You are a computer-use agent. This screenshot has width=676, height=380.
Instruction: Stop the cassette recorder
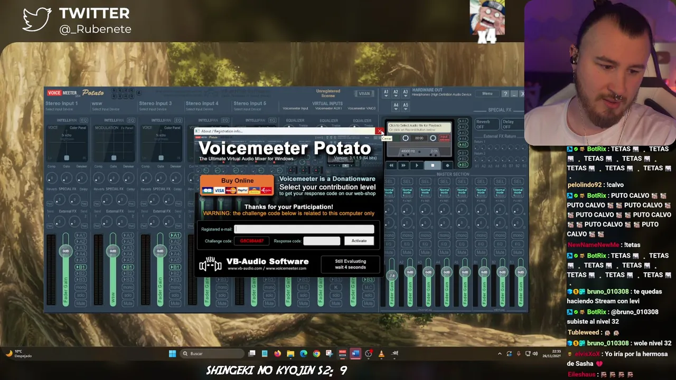pos(433,166)
